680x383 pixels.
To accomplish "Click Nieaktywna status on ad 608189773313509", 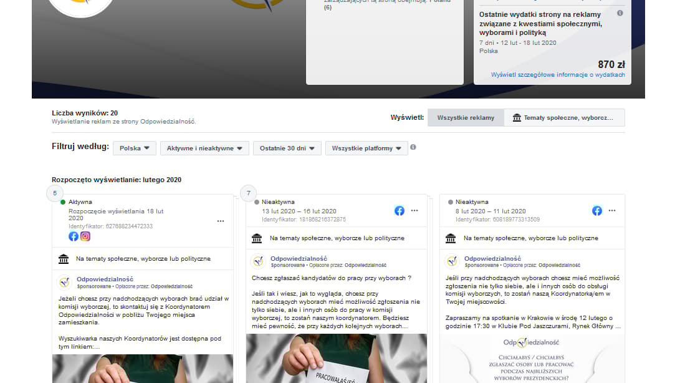I will point(472,202).
